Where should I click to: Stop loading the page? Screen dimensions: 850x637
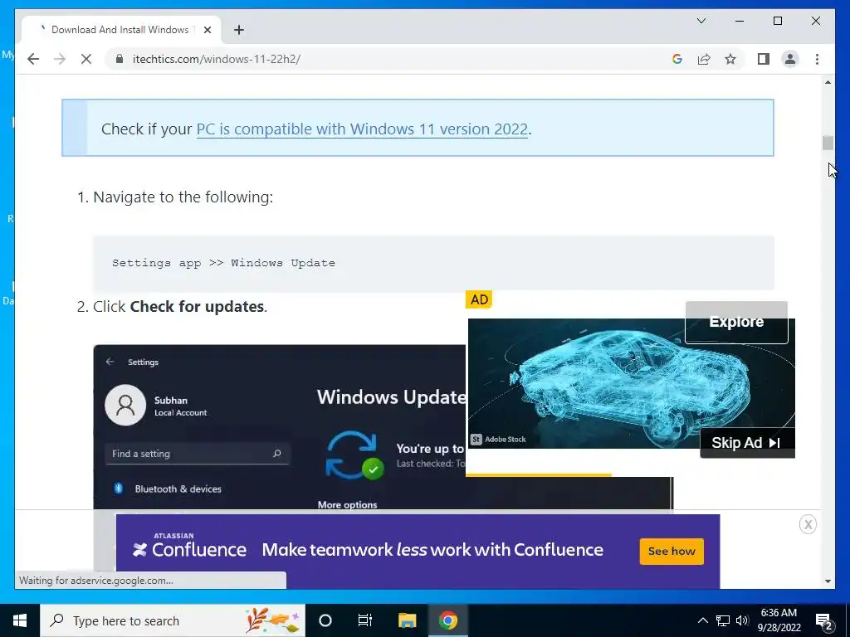[x=86, y=59]
